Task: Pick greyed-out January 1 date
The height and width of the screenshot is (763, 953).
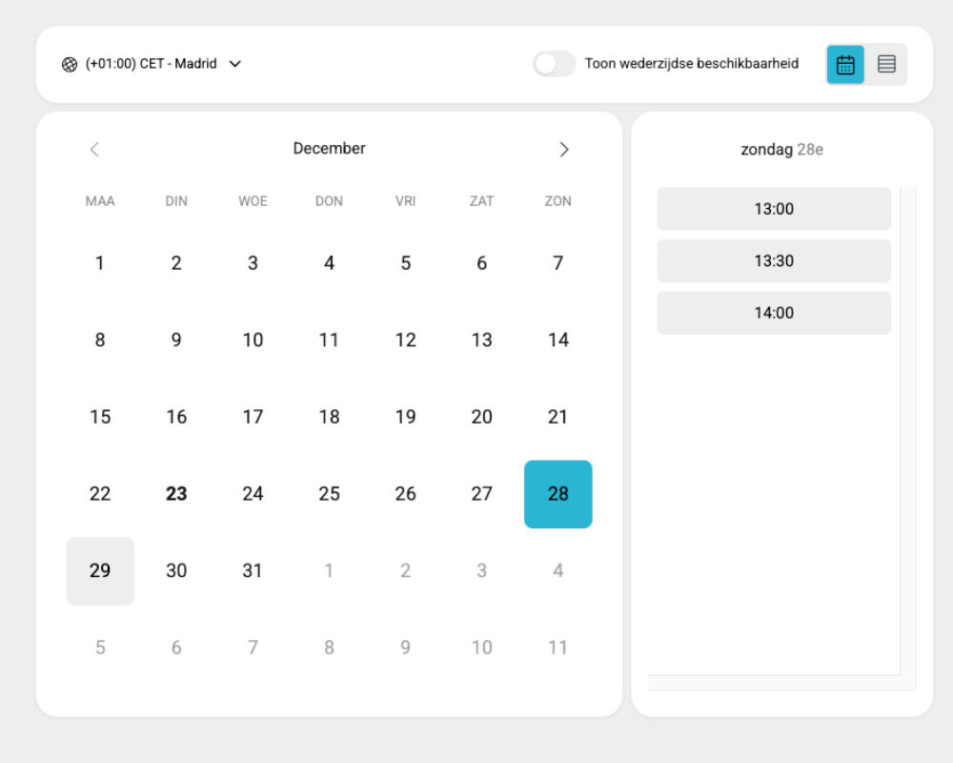Action: [329, 570]
